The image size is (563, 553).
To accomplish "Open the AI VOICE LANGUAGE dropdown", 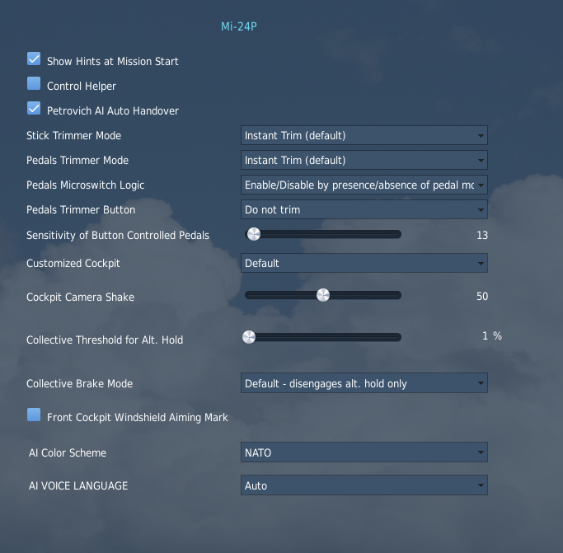I will [364, 485].
